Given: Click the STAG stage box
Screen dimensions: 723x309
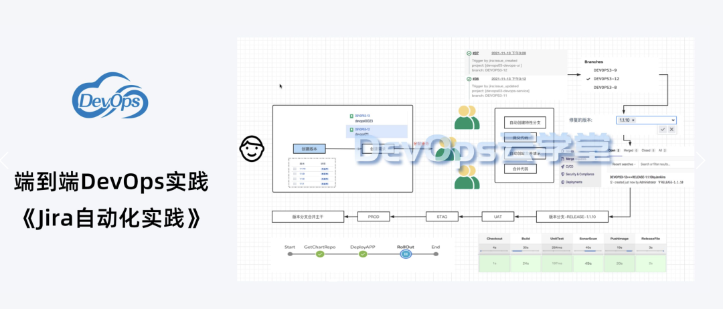Looking at the screenshot, I should pyautogui.click(x=443, y=216).
